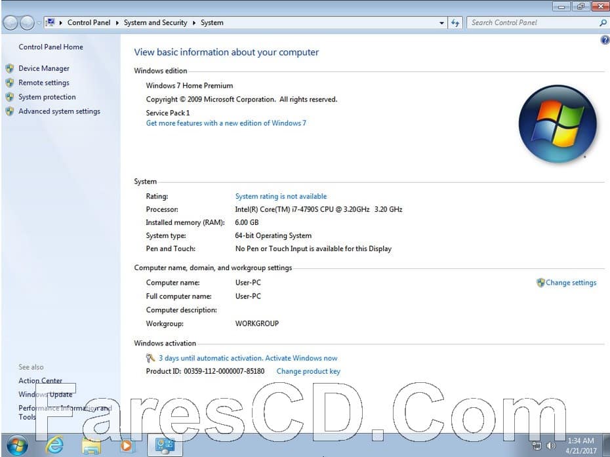Click the No Pen or Touch Input value
Image resolution: width=610 pixels, height=457 pixels.
(x=313, y=249)
